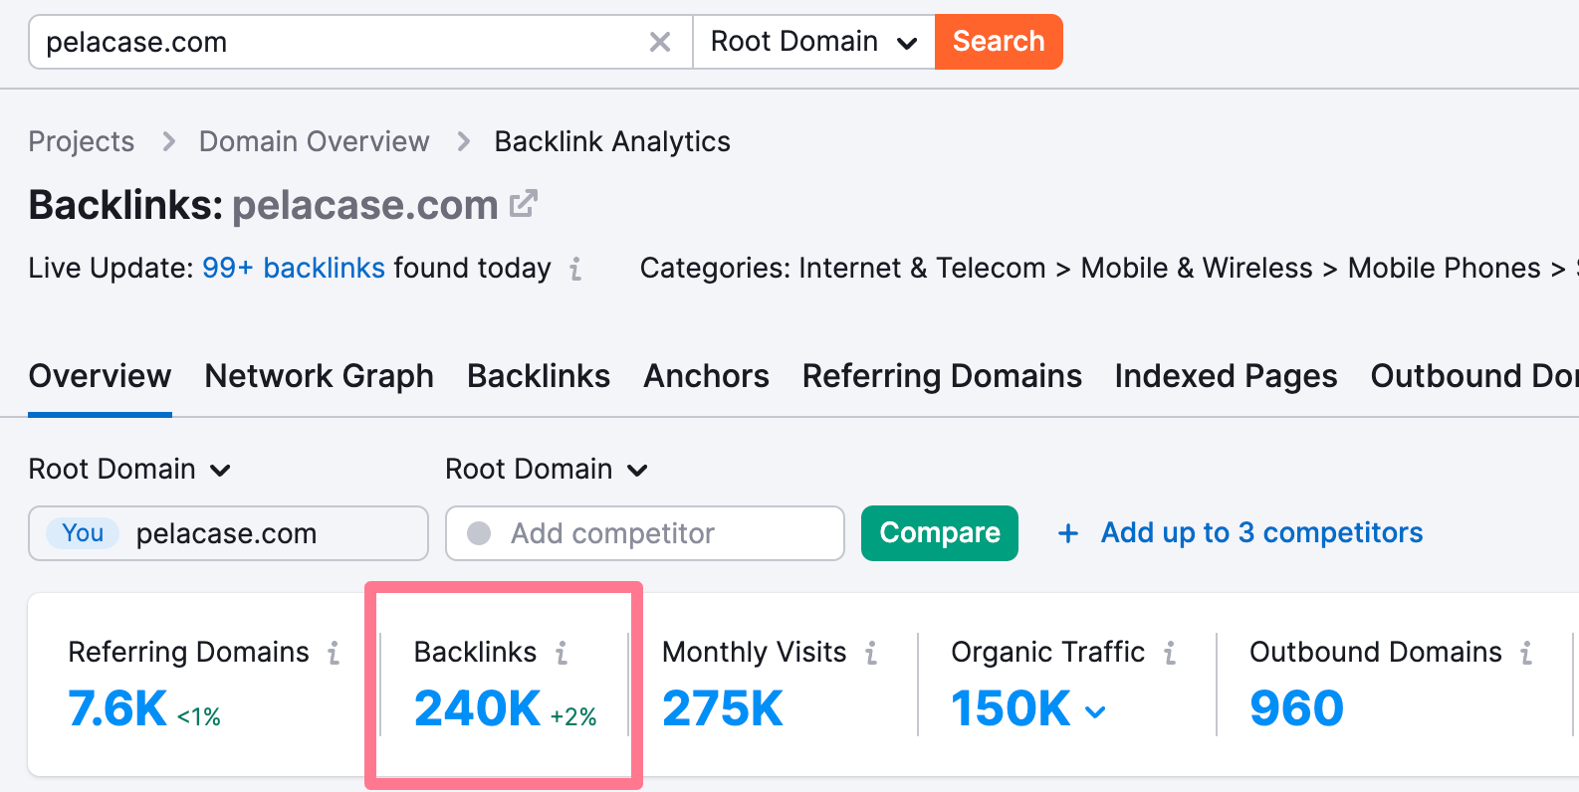Go to the Anchors tab
The image size is (1579, 792).
[x=706, y=376]
